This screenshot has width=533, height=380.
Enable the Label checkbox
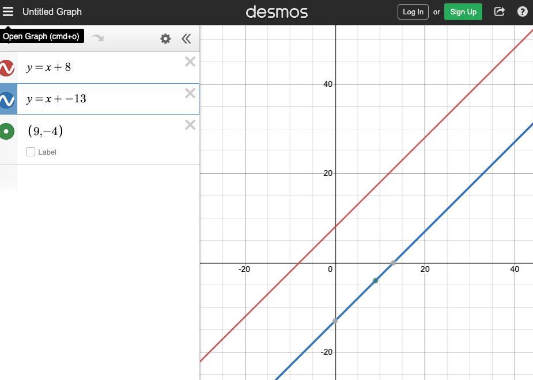coord(31,152)
